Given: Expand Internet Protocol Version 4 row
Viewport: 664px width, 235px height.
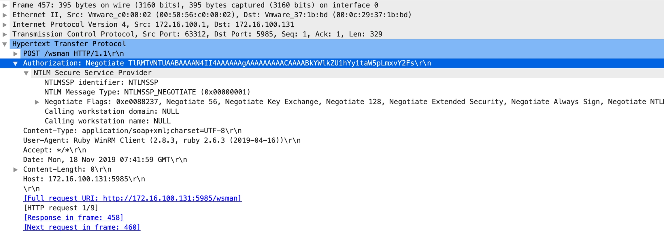Looking at the screenshot, I should tap(5, 25).
